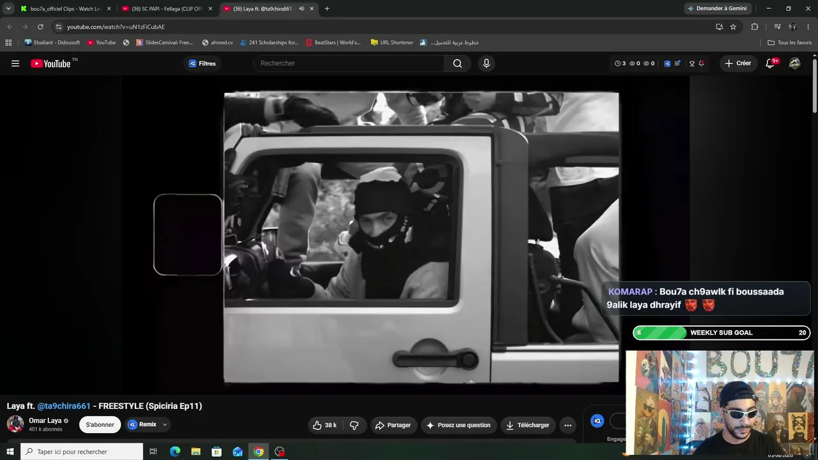Click the vidIQ list icon in header
The image size is (818, 460).
[x=677, y=63]
